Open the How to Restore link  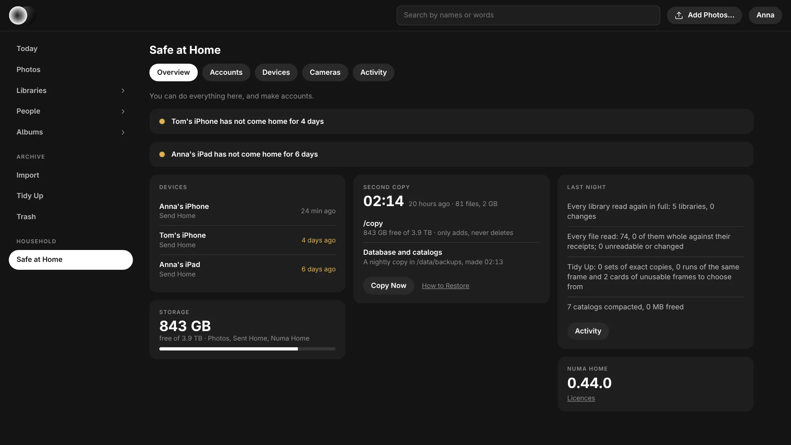(x=445, y=286)
